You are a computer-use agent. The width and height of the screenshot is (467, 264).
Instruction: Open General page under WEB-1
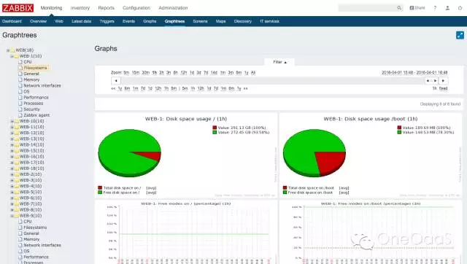pyautogui.click(x=31, y=74)
